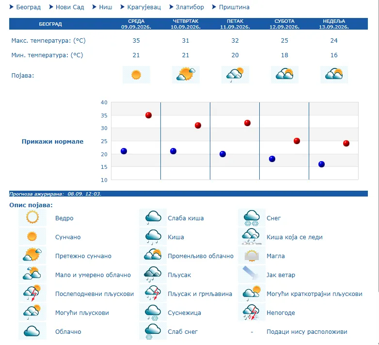Click the Мало и умерено облачно icon
Screen dimensions: 379x345
(x=32, y=274)
